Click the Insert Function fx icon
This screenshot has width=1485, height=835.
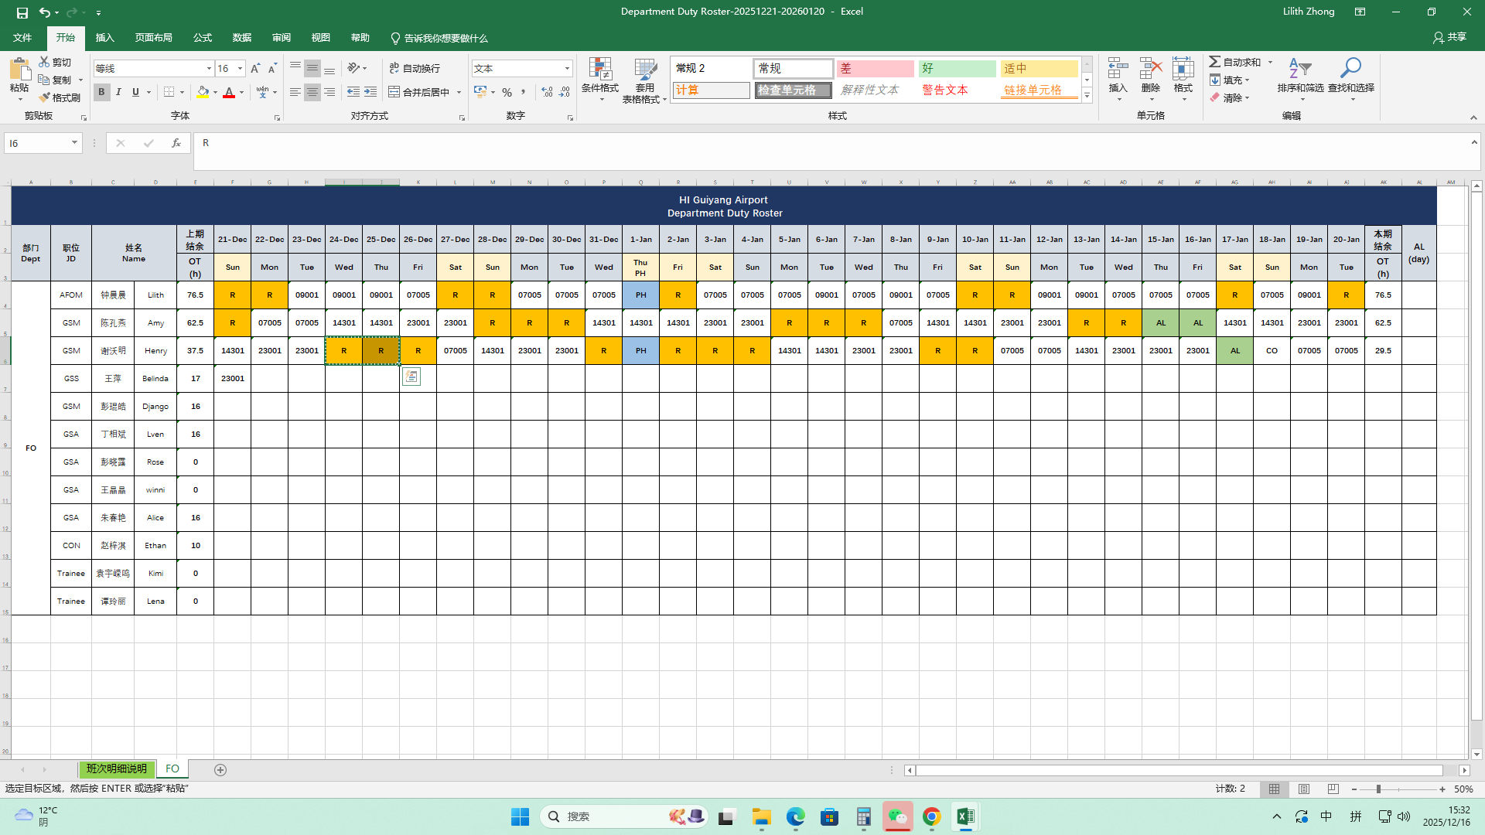(x=176, y=143)
